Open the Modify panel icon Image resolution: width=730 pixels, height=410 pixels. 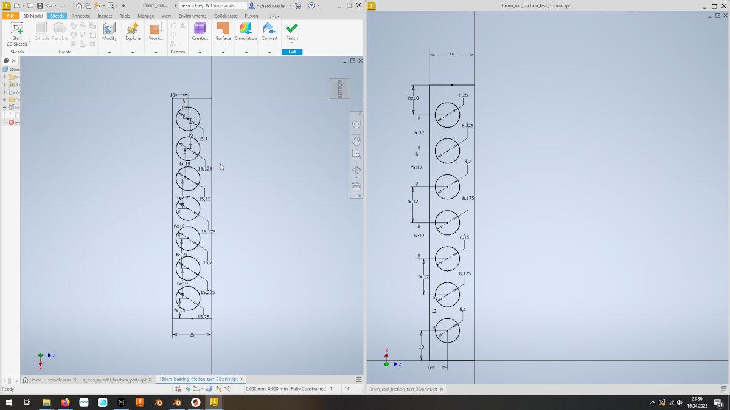[x=109, y=28]
